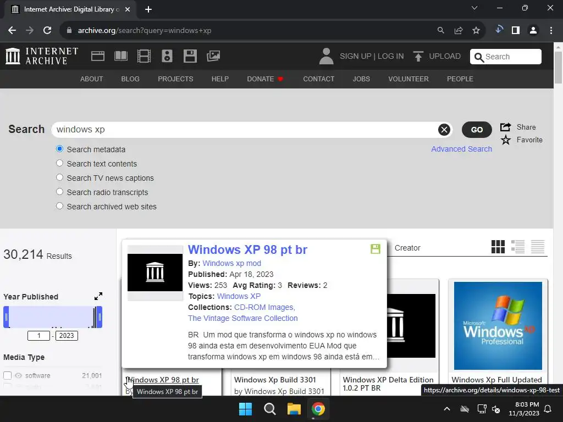This screenshot has height=422, width=563.
Task: Click the right handle of year slider
Action: [x=100, y=317]
